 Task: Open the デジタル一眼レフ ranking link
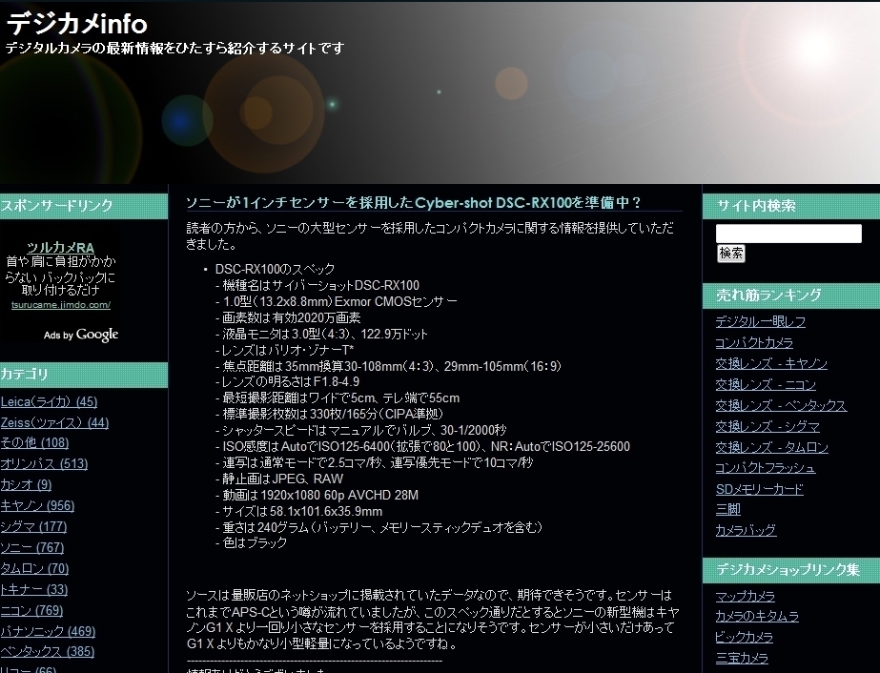tap(761, 321)
